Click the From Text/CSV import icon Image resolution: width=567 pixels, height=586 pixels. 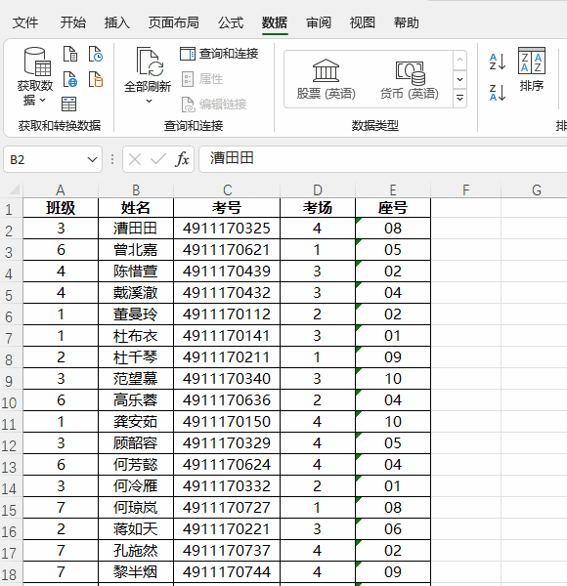coord(70,54)
